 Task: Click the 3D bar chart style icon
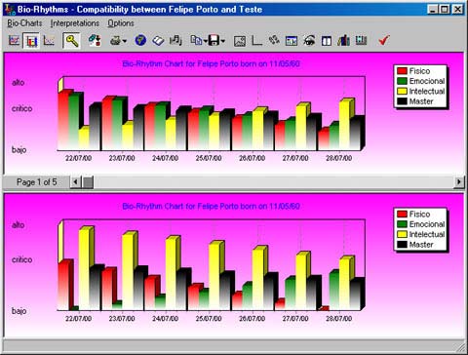pyautogui.click(x=343, y=41)
